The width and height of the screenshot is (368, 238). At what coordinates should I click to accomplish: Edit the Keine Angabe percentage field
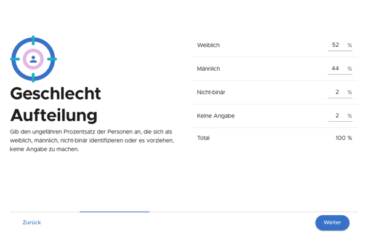point(340,116)
